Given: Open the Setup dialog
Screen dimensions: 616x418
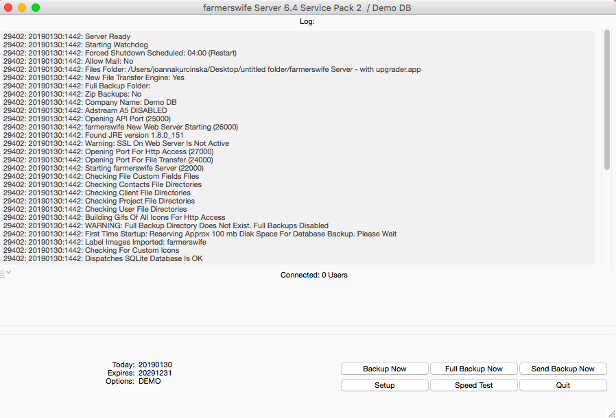Looking at the screenshot, I should click(x=384, y=385).
